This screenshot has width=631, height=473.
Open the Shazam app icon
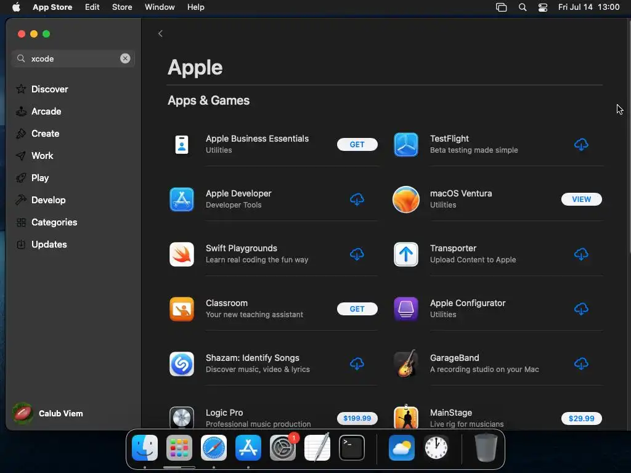tap(182, 363)
